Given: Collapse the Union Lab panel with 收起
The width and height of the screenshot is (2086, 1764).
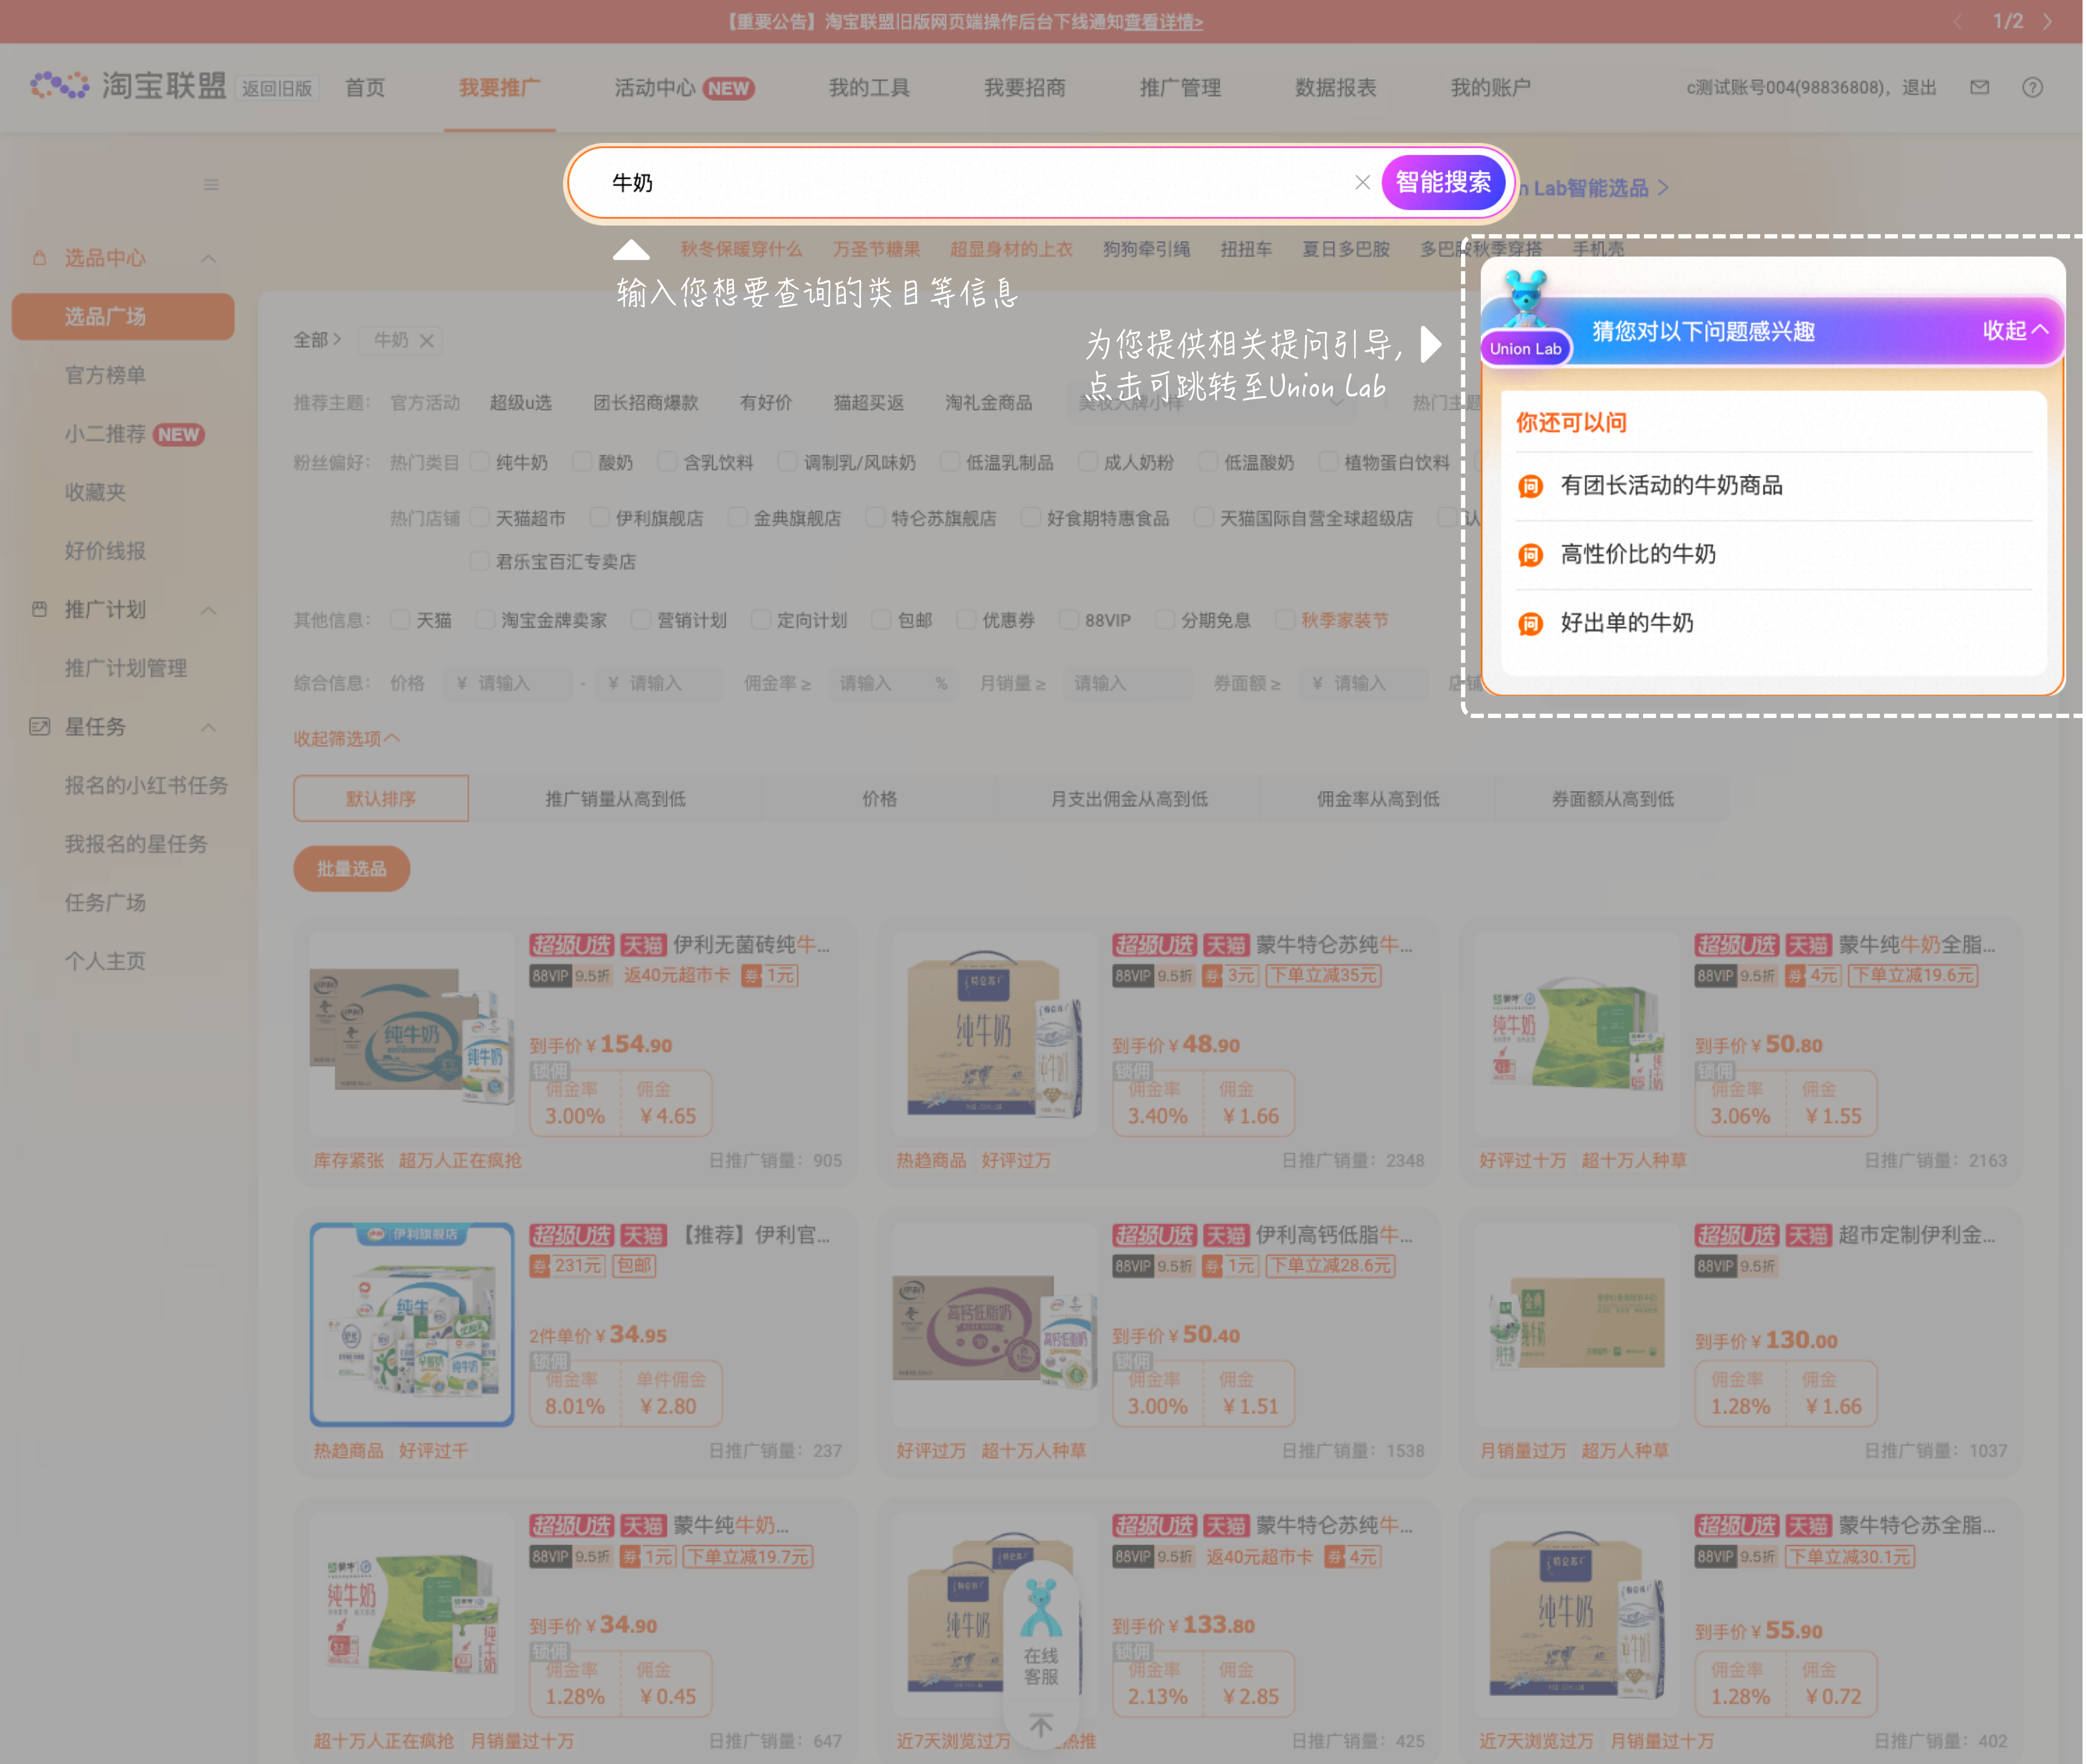Looking at the screenshot, I should [x=2015, y=330].
